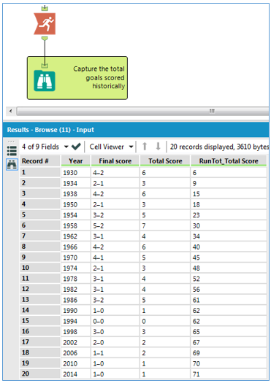The height and width of the screenshot is (383, 271).
Task: Click the Running Total input anchor
Action: (45, 9)
